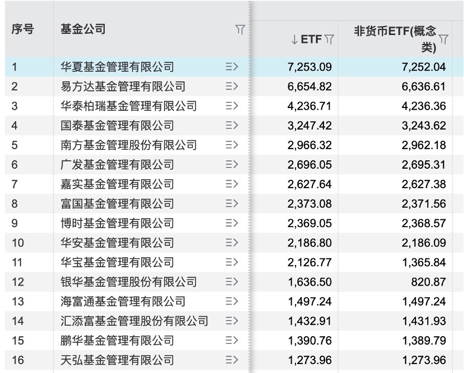
Task: Click the detail arrow icon for 易方达基金管理有限公司
Action: click(231, 86)
